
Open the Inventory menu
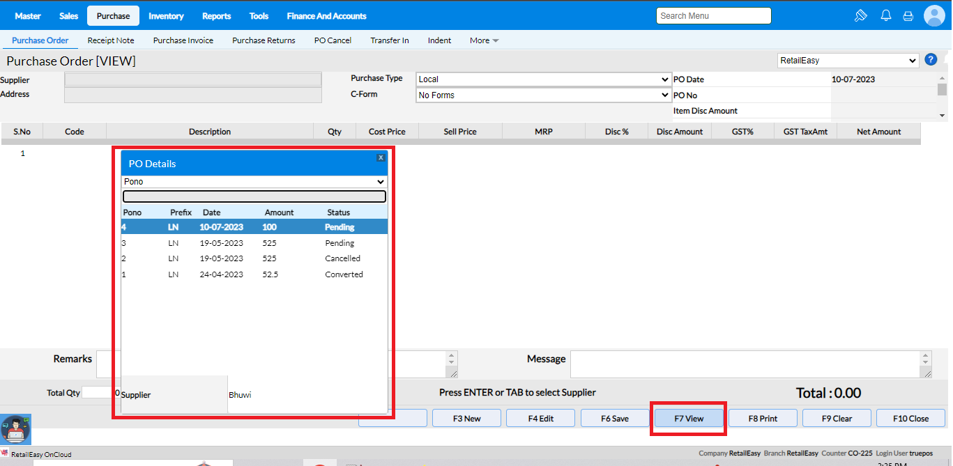[x=166, y=16]
